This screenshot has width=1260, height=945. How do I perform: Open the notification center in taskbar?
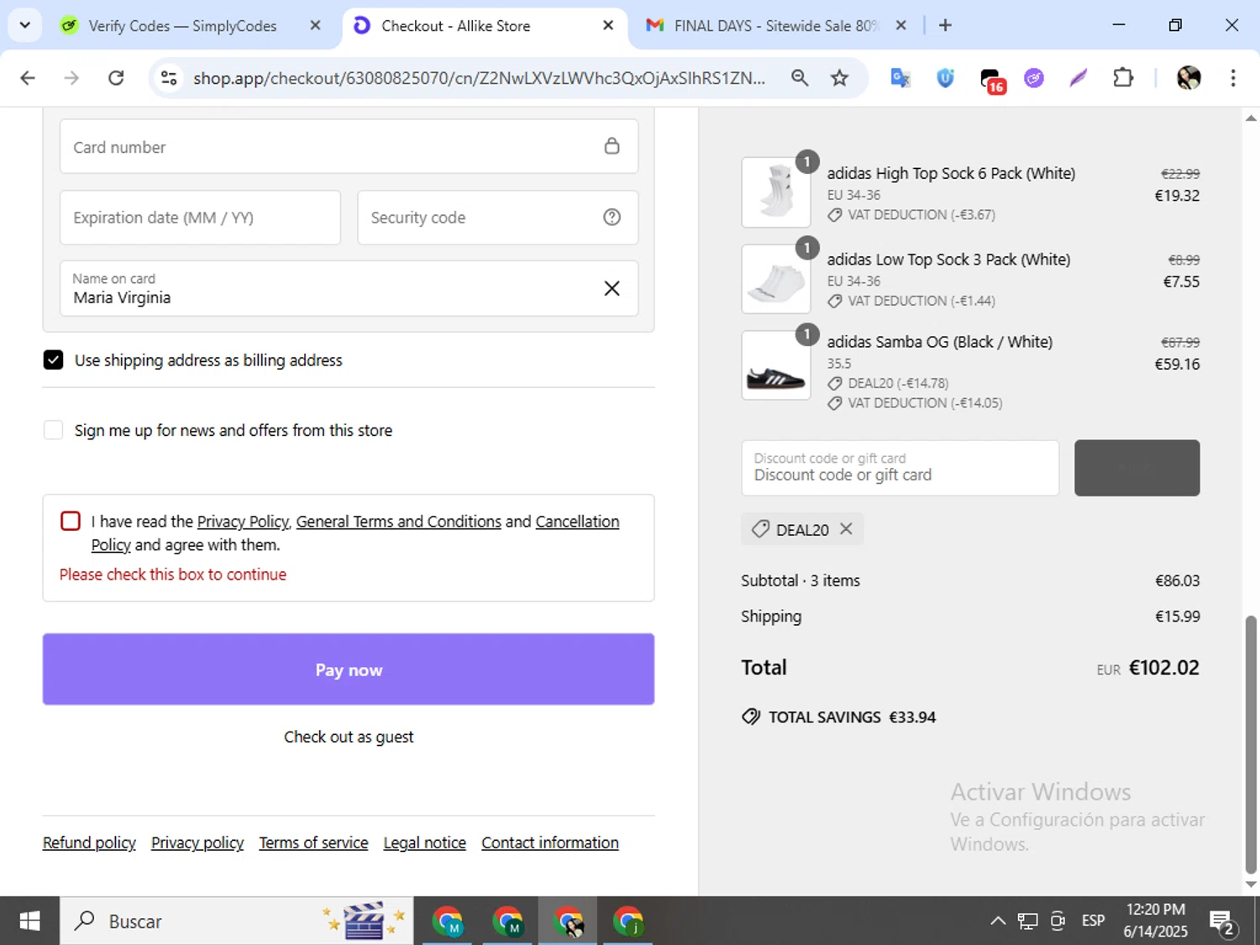click(1222, 922)
